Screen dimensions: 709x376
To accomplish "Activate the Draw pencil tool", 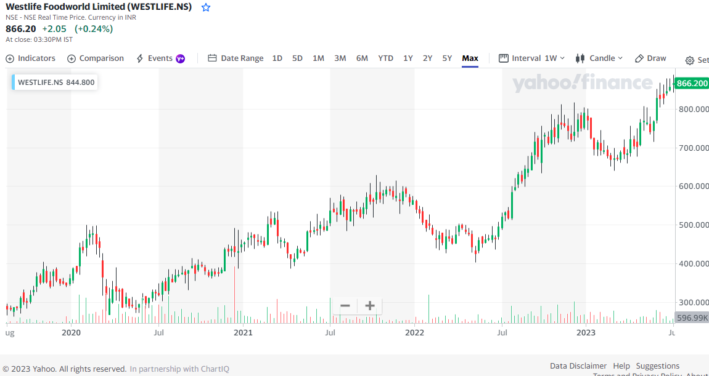I will pos(650,58).
